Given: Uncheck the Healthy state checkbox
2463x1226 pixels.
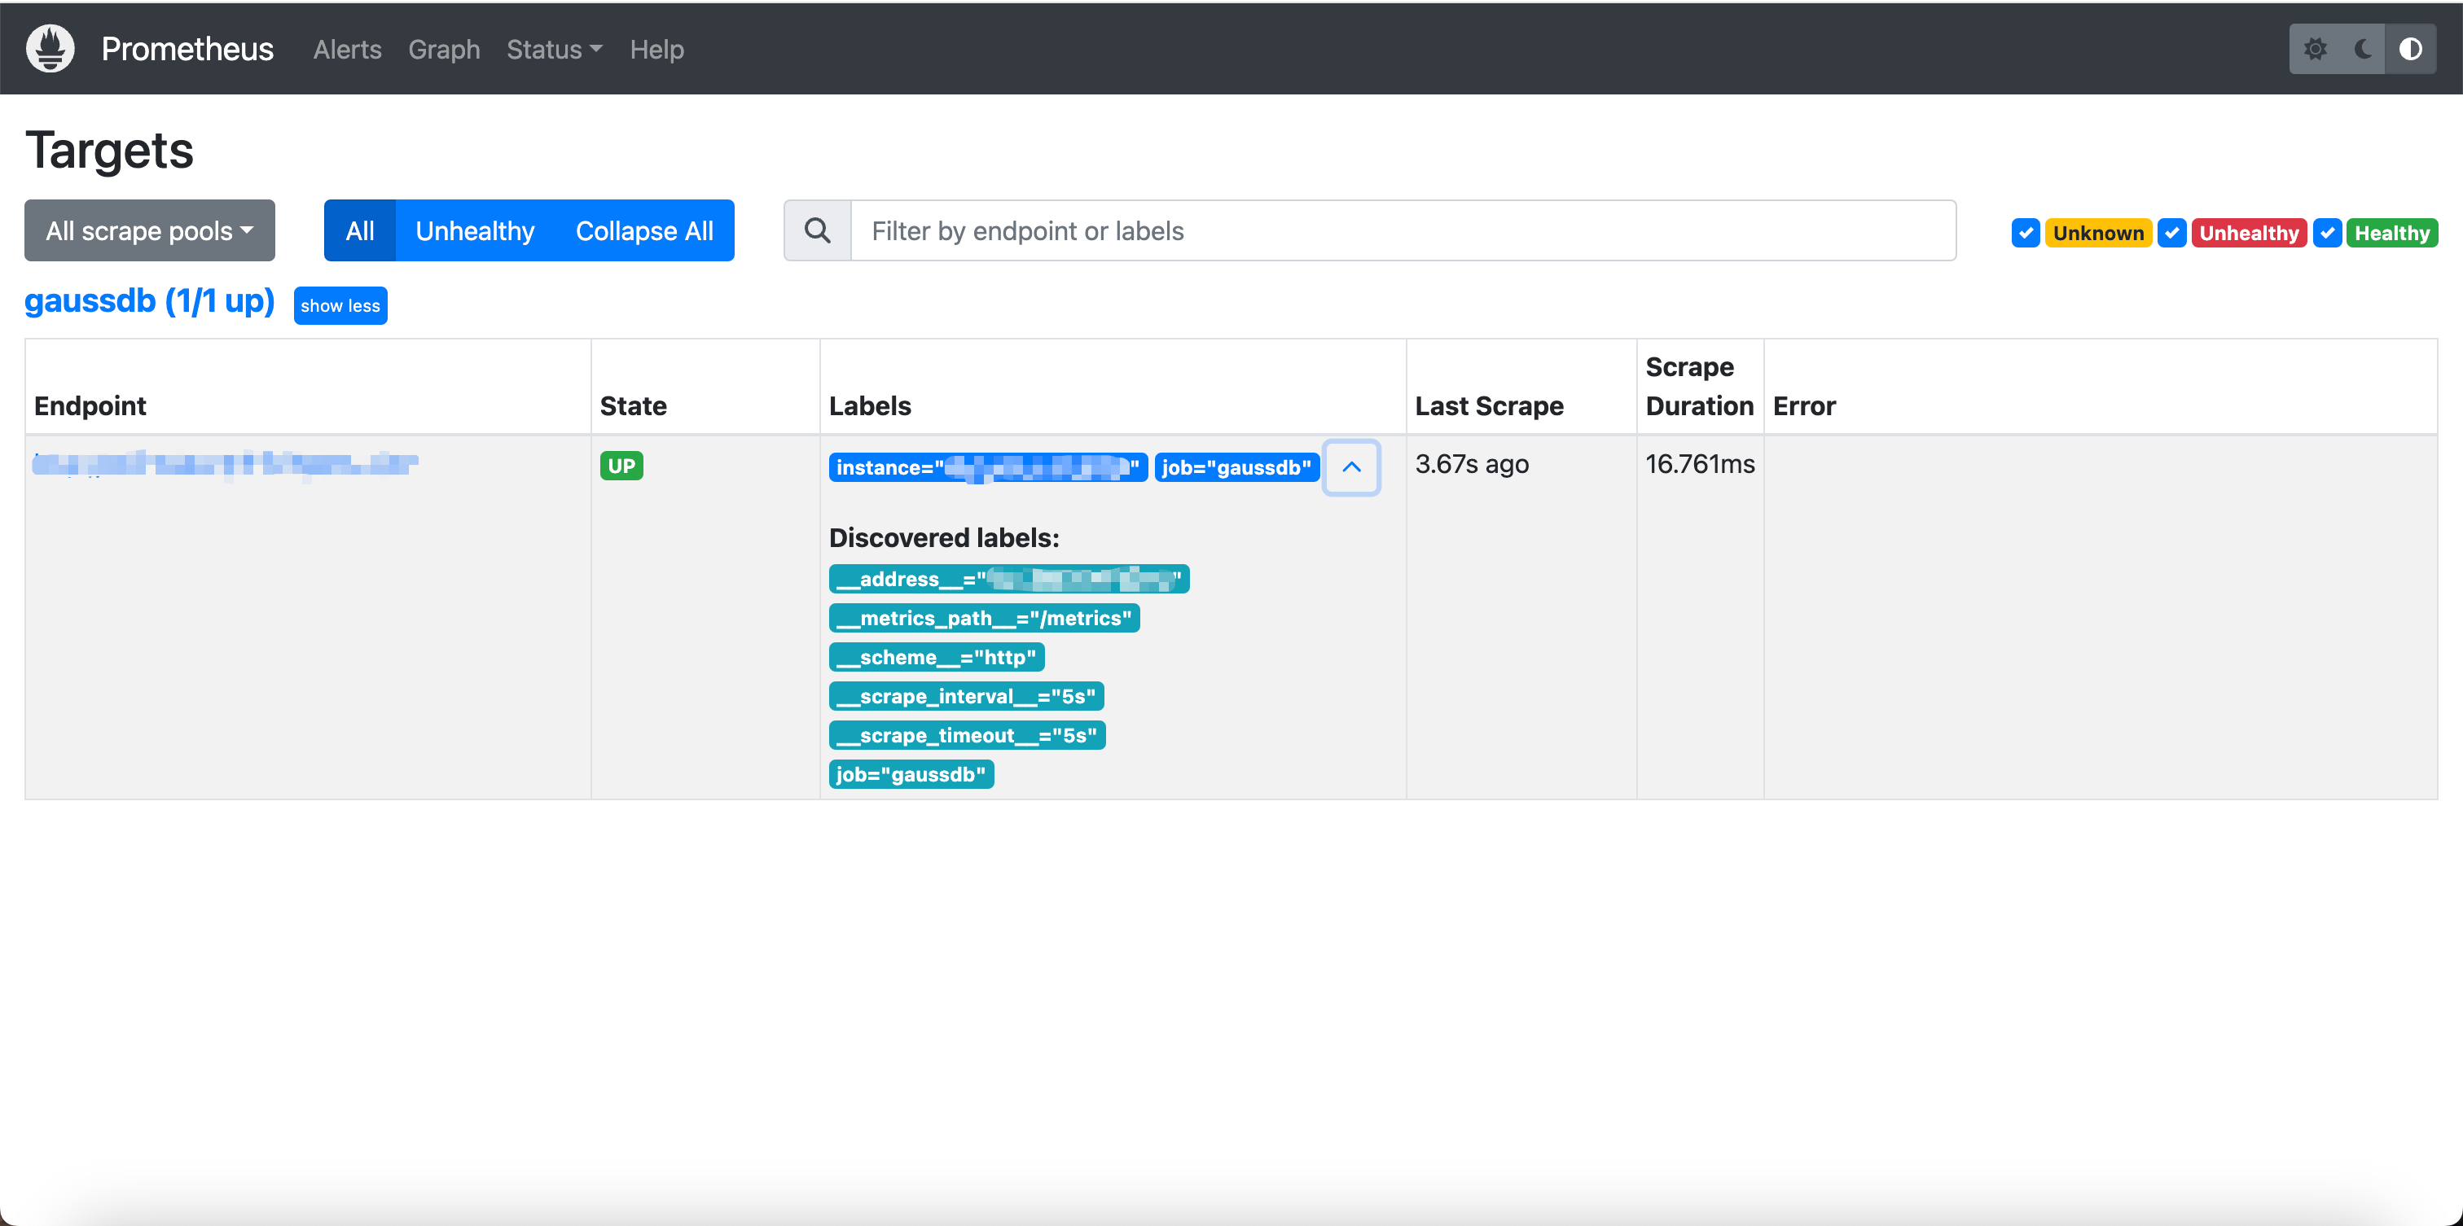Looking at the screenshot, I should point(2327,233).
